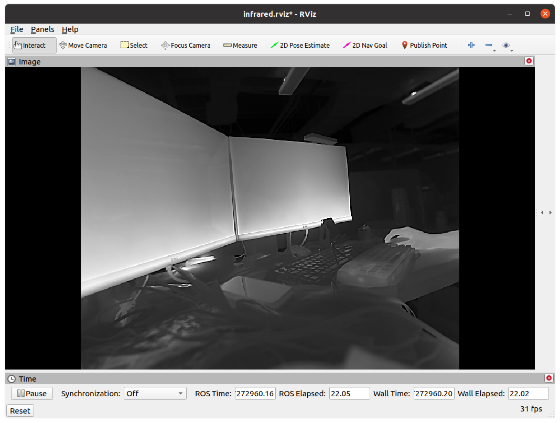This screenshot has width=560, height=423.
Task: Close the RViz window
Action: click(x=545, y=14)
